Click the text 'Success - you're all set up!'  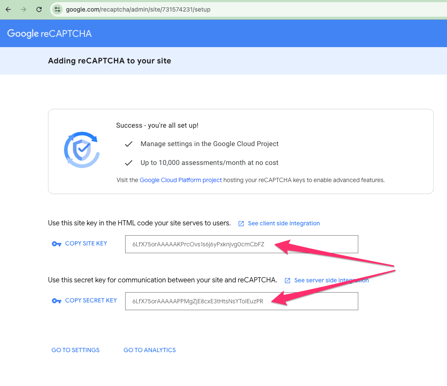pos(157,126)
